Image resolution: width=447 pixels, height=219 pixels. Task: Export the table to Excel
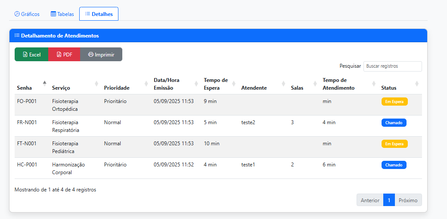pyautogui.click(x=31, y=54)
